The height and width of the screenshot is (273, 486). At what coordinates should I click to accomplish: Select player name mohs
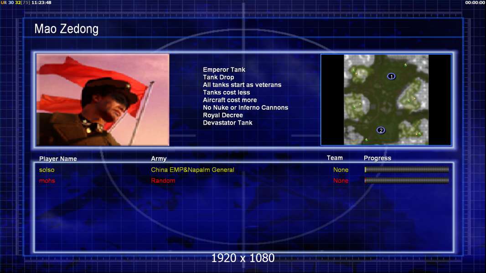click(47, 181)
